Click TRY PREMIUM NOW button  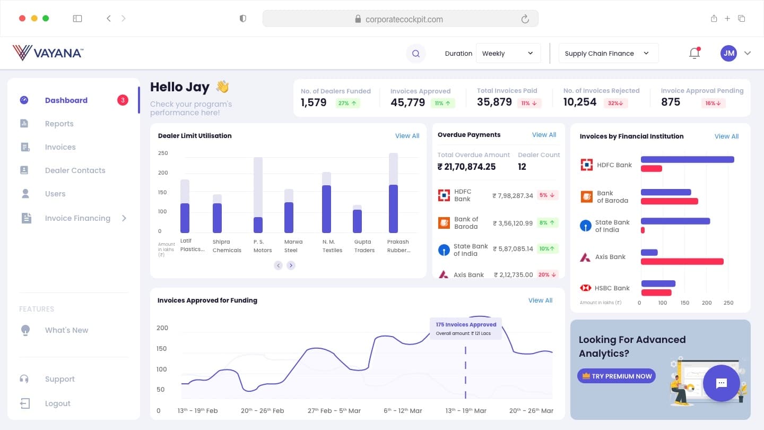click(617, 376)
